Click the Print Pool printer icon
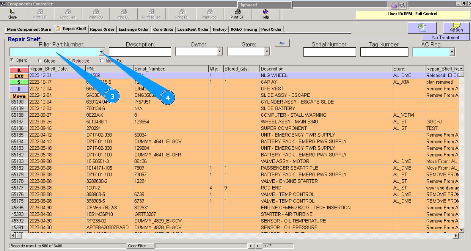The image size is (471, 251). point(210,12)
